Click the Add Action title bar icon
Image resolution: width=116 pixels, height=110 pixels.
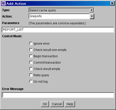pyautogui.click(x=4, y=3)
